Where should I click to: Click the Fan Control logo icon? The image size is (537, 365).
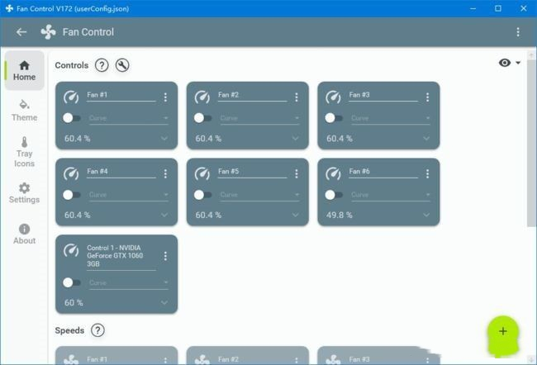tap(48, 32)
